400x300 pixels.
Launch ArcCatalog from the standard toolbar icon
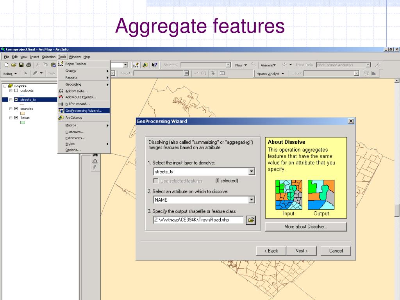tap(145, 65)
